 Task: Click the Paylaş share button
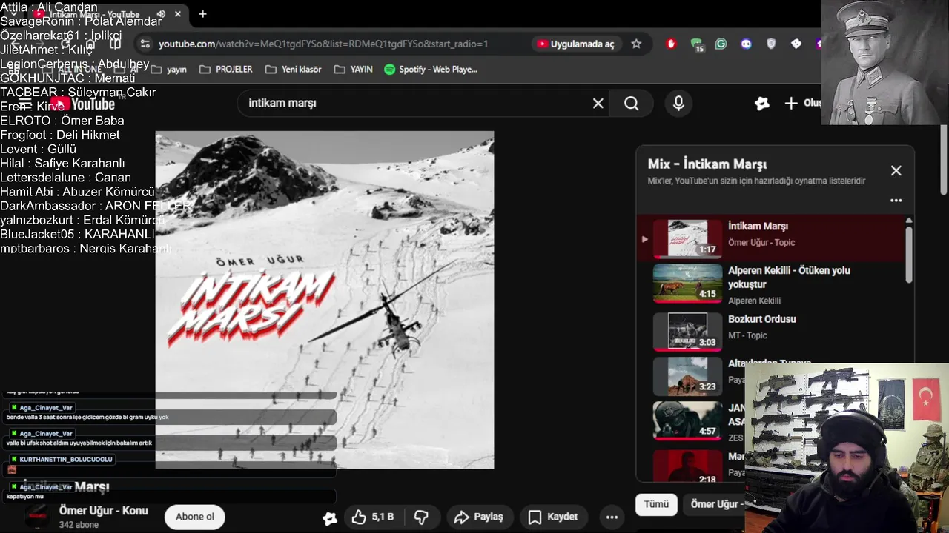tap(479, 517)
